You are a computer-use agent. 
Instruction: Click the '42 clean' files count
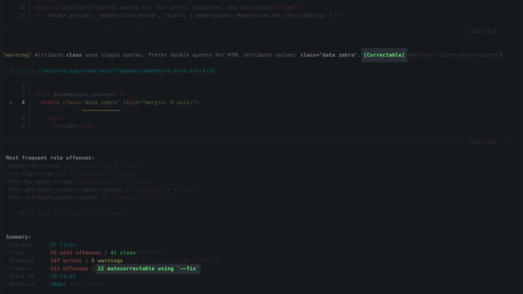click(123, 253)
